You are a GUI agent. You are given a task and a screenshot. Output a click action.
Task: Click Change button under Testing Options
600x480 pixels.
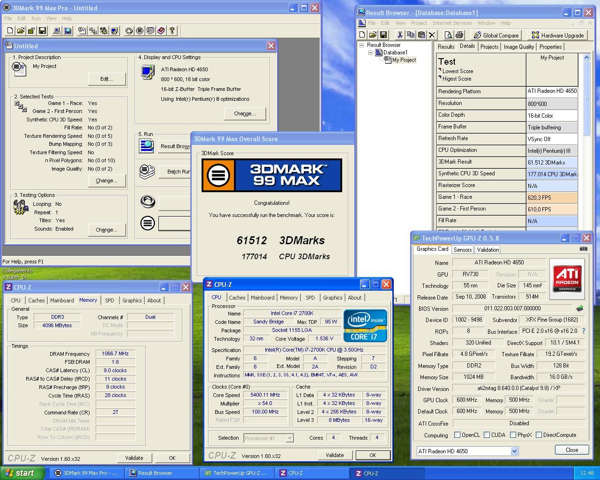pos(106,230)
